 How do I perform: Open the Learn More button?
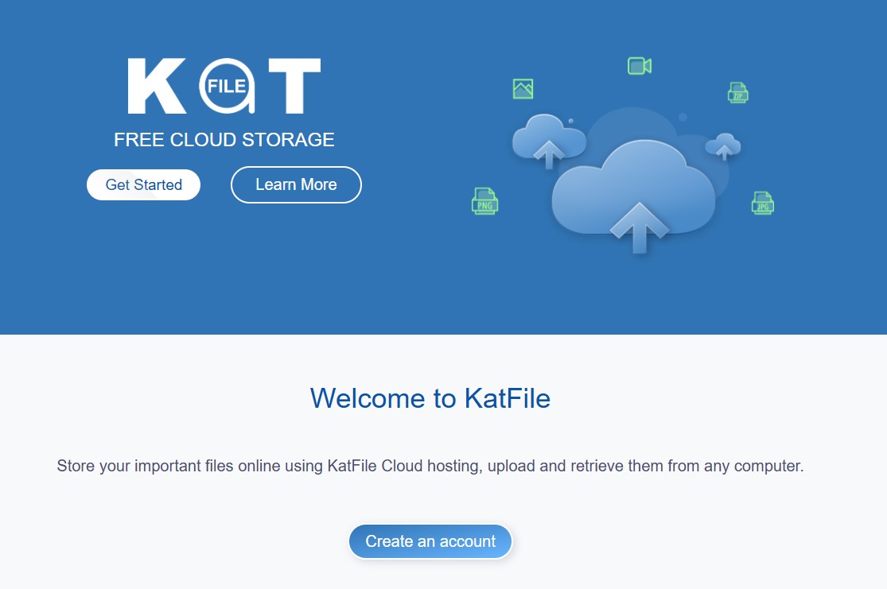coord(296,185)
